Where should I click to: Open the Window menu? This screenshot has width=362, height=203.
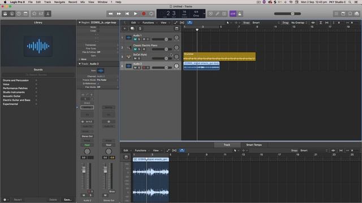pyautogui.click(x=102, y=2)
